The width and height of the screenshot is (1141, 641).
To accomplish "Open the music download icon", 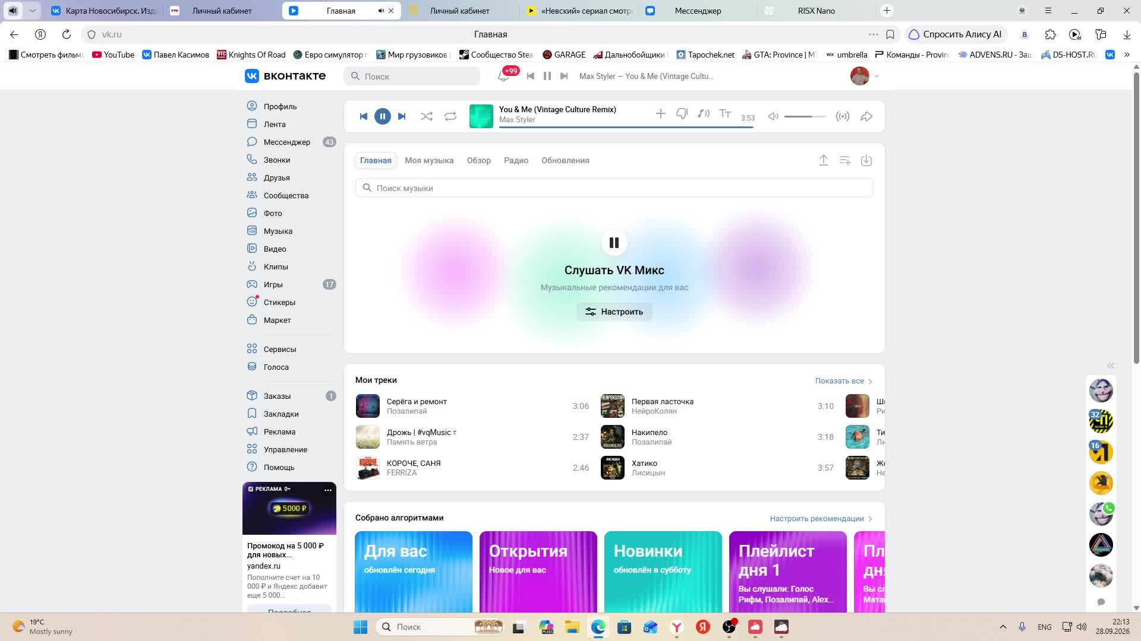I will coord(866,160).
